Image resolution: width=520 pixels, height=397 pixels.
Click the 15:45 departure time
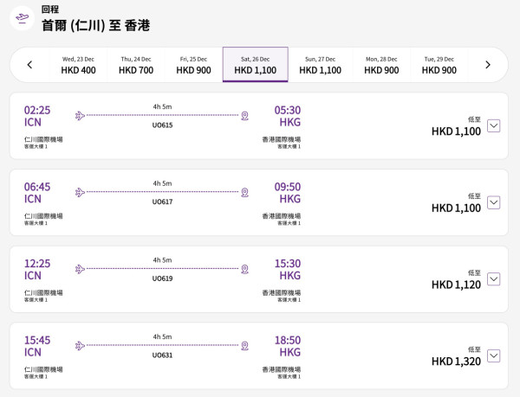(37, 340)
